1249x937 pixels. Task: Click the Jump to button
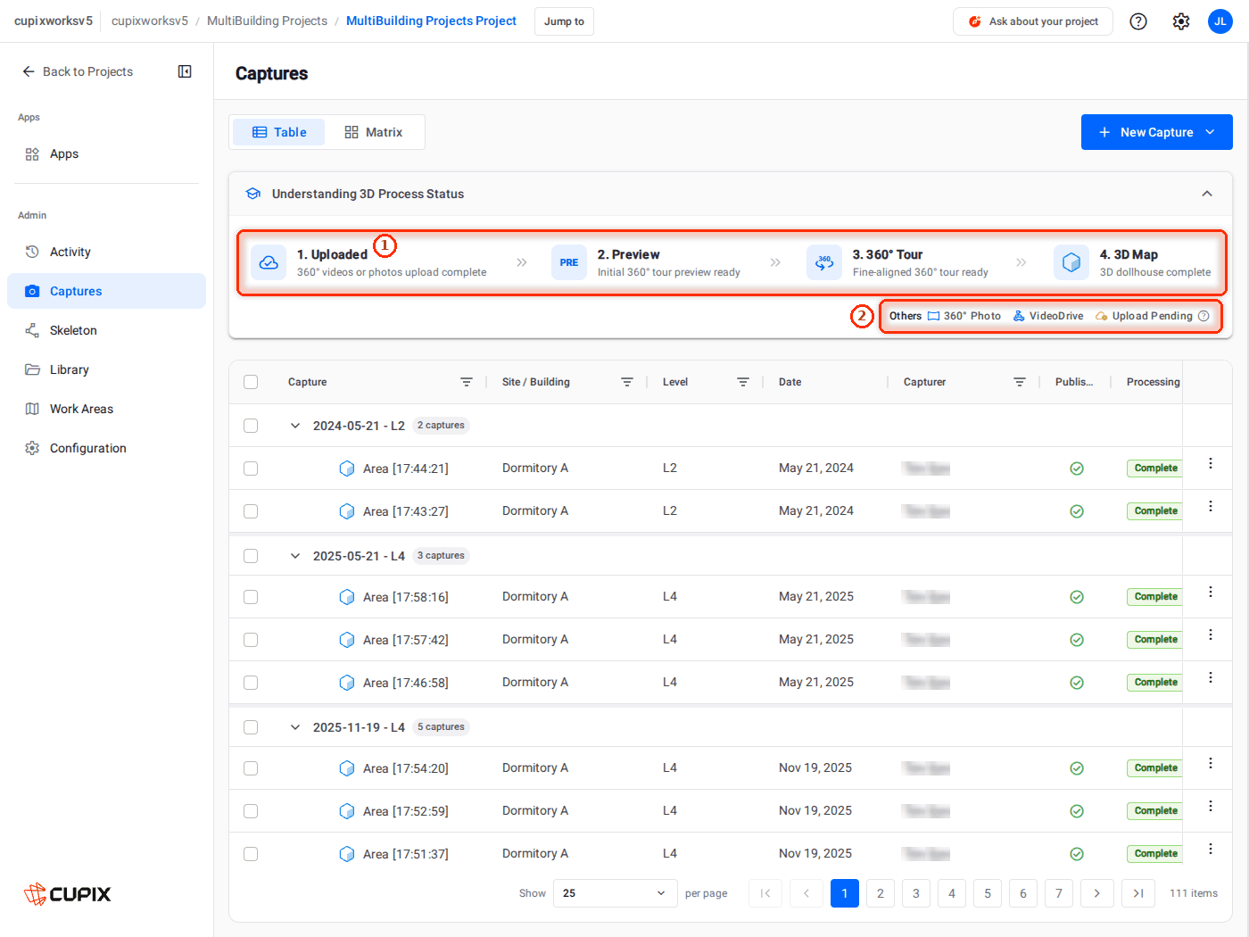(564, 21)
